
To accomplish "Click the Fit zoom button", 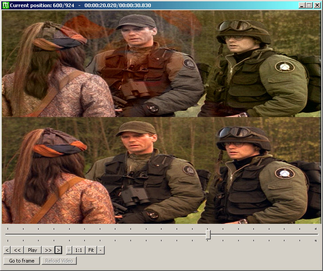I will click(91, 250).
